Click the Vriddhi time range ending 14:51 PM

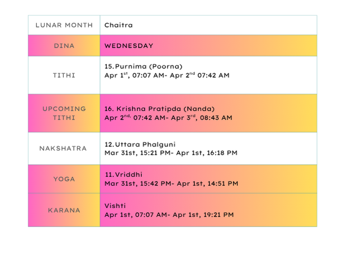coord(171,183)
